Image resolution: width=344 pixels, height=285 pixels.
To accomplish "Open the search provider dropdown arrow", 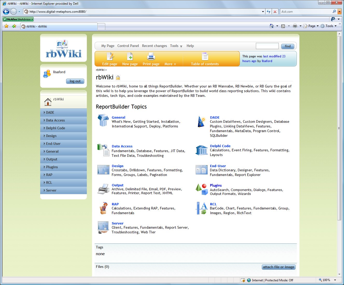I will coord(339,12).
